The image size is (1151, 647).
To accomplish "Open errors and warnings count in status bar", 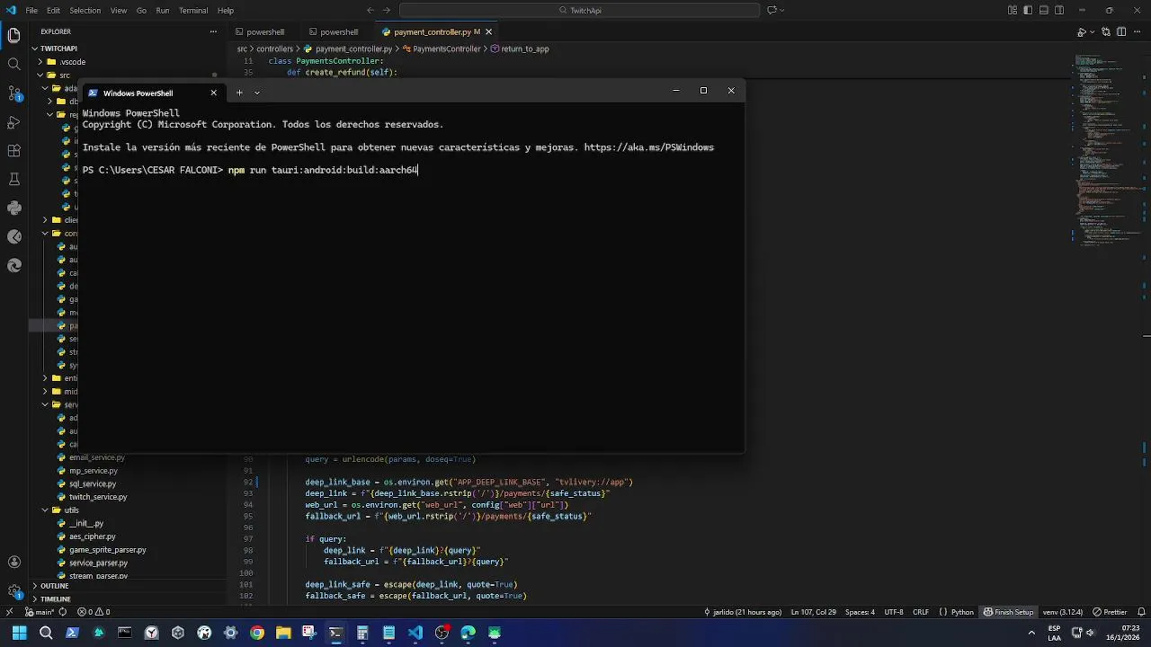I will coord(93,612).
